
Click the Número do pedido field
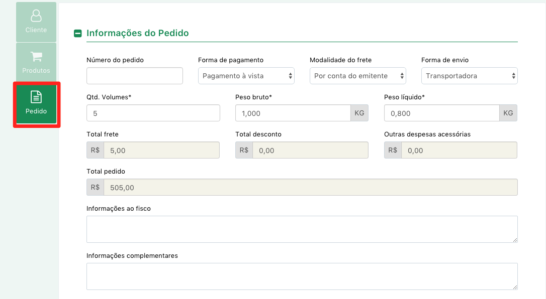[135, 76]
